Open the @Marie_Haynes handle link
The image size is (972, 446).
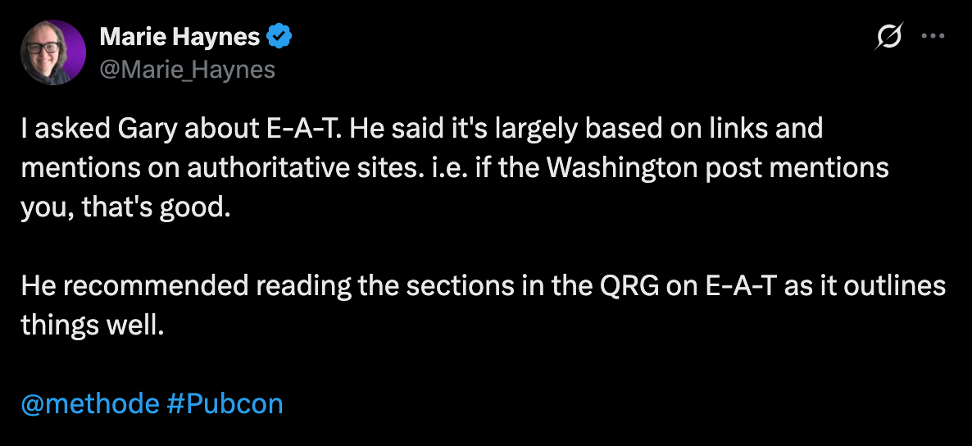187,70
